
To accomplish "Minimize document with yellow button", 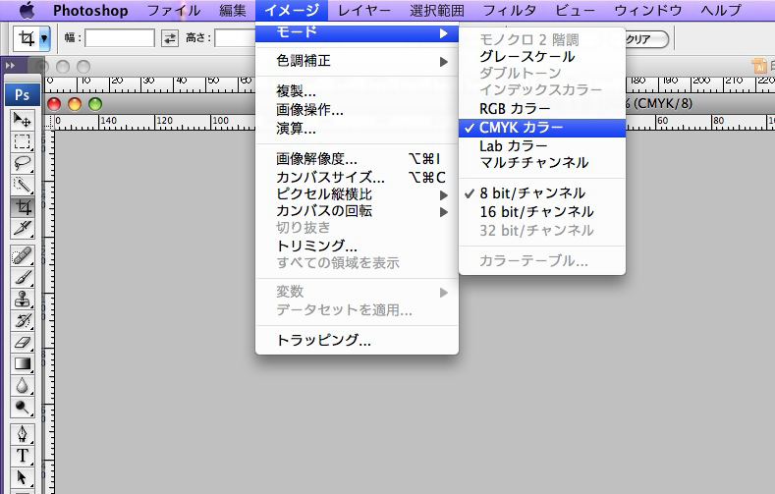I will (75, 104).
